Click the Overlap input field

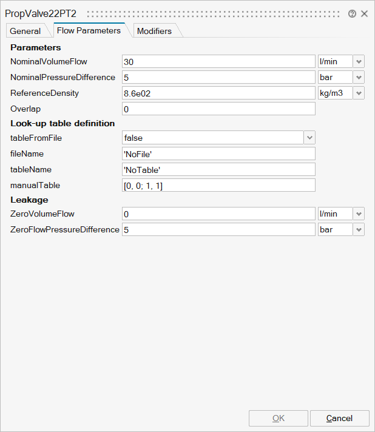pyautogui.click(x=218, y=109)
